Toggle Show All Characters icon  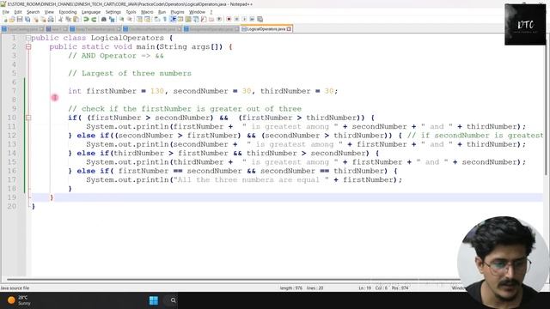pos(164,19)
